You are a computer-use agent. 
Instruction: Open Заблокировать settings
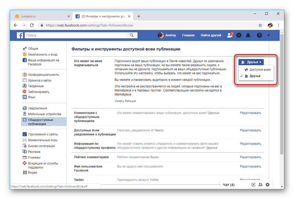coord(38,92)
